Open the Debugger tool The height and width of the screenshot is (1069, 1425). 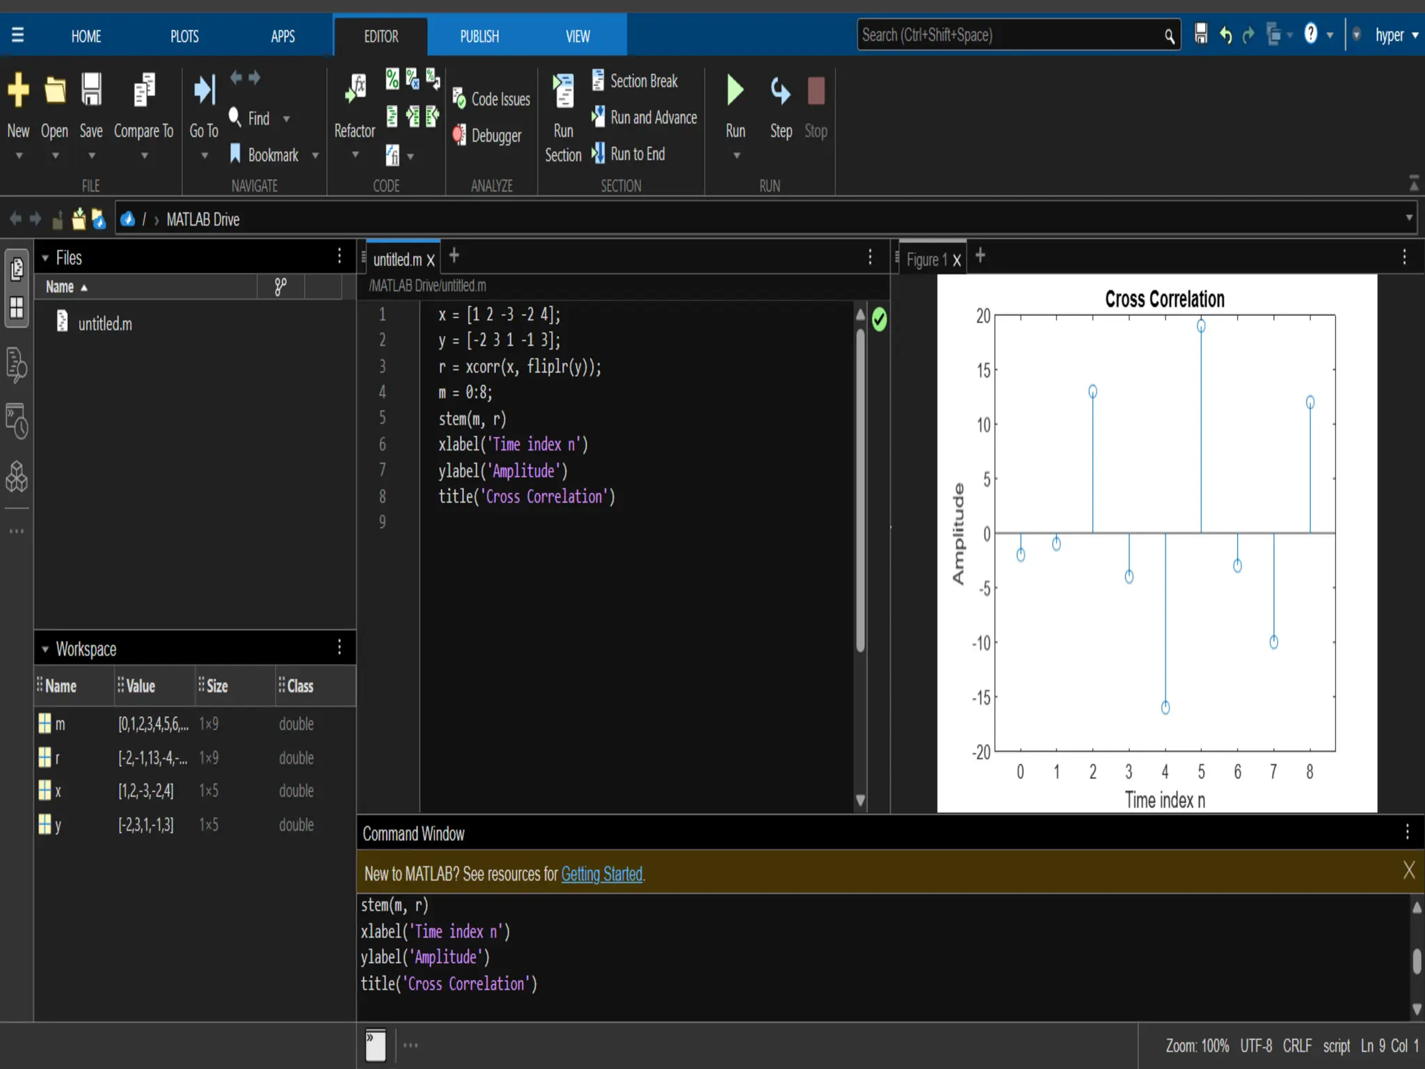(495, 136)
